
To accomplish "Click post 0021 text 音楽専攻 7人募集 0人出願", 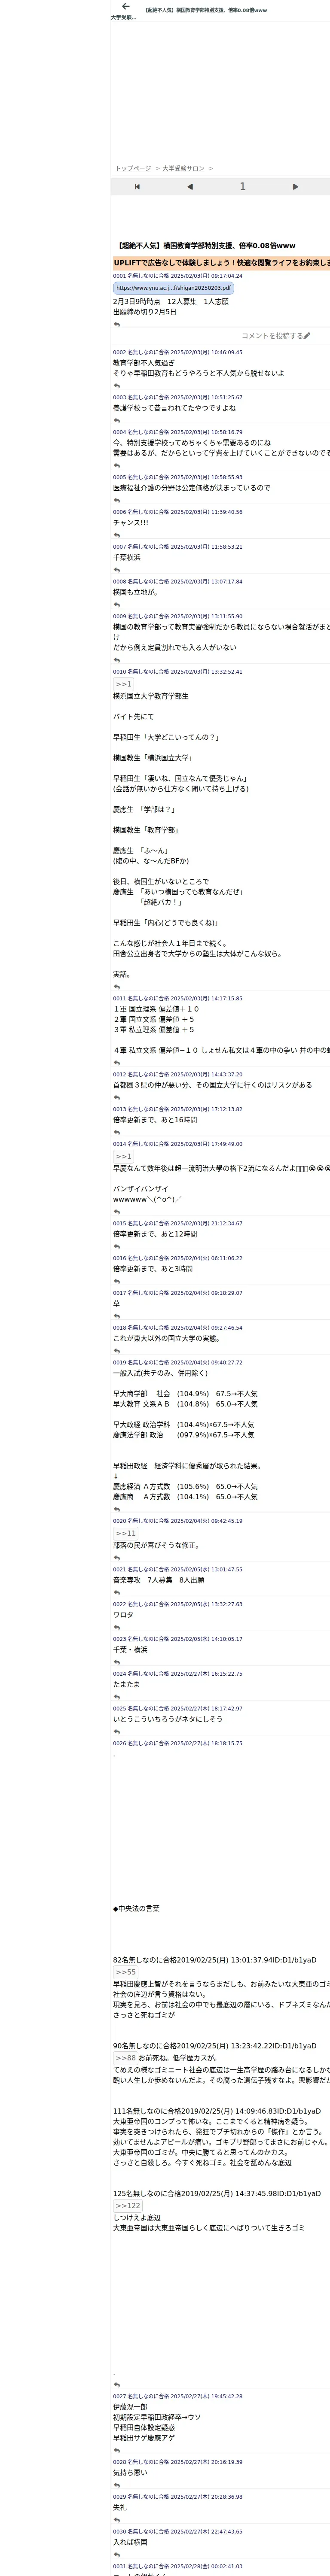I will [158, 1580].
